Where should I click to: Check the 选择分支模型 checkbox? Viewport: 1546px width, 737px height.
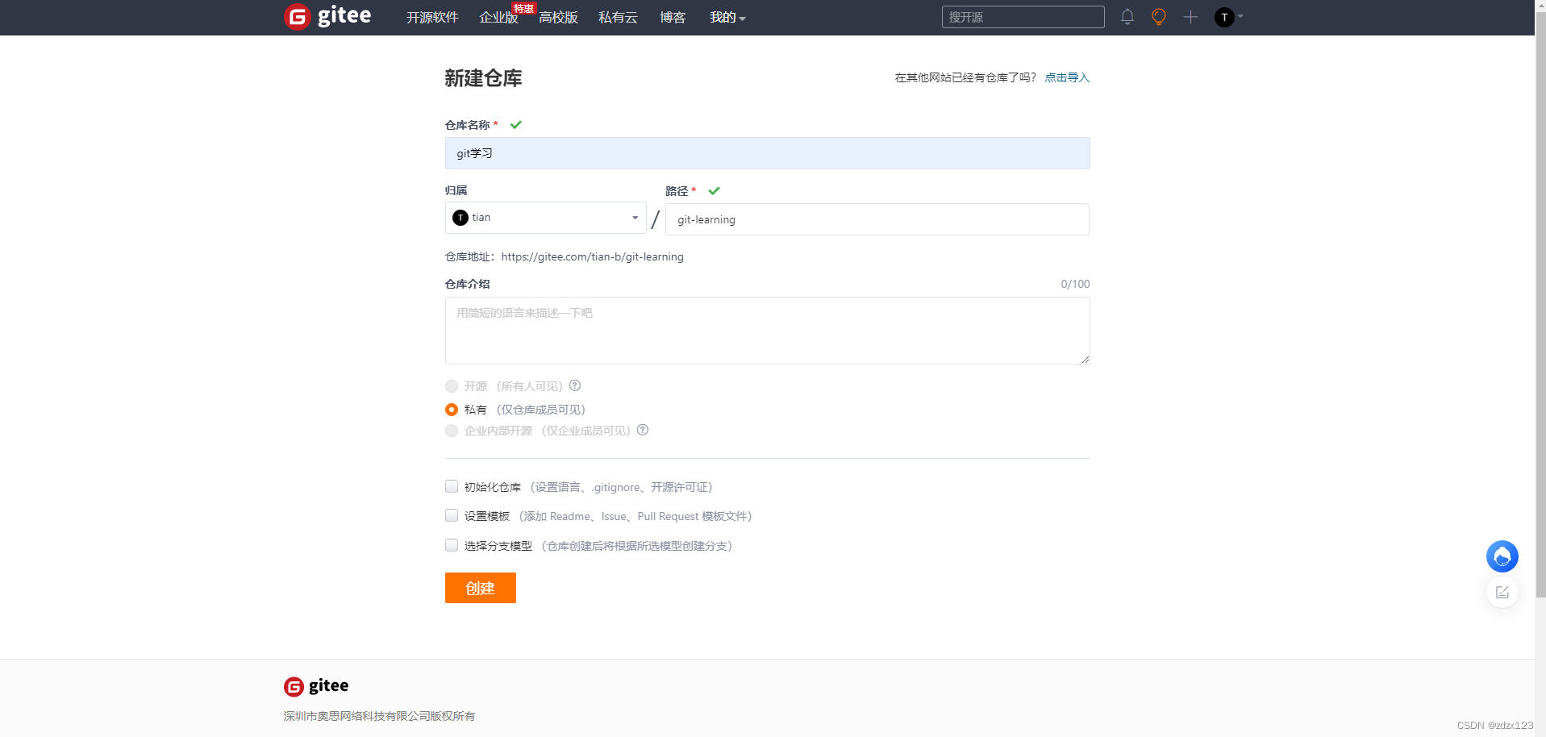tap(452, 545)
